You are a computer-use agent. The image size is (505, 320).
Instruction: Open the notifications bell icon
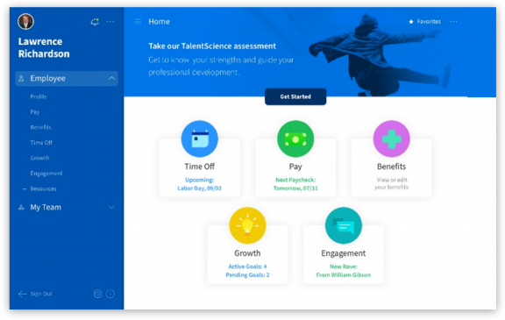point(95,22)
